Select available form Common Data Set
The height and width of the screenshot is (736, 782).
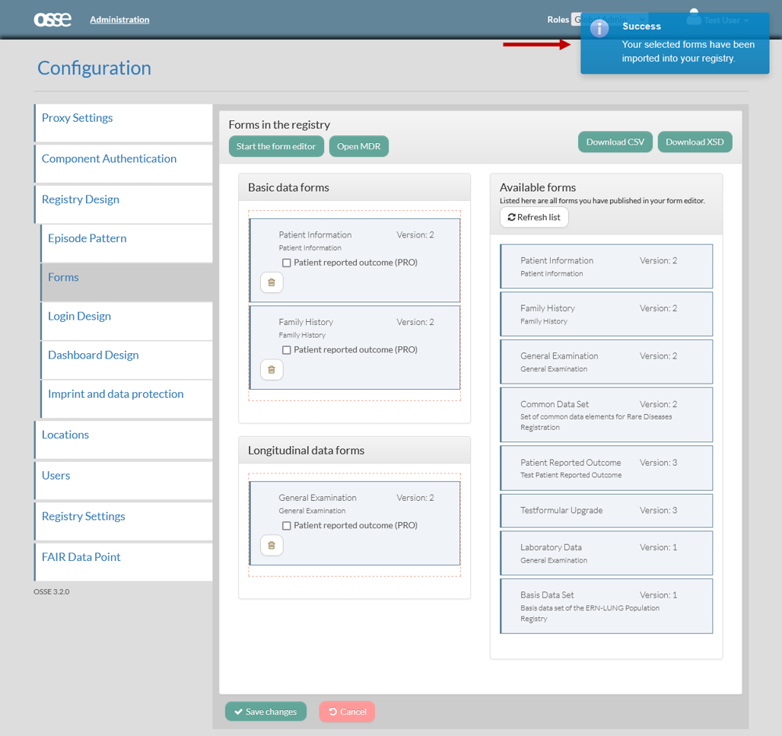606,415
